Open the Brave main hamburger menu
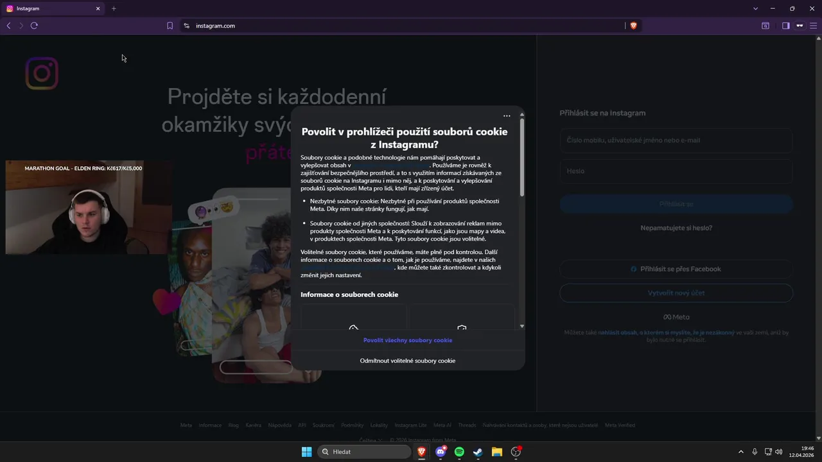This screenshot has width=822, height=462. point(813,26)
